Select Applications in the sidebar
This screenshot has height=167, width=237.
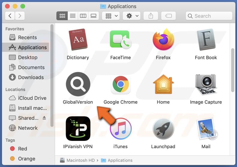25,47
